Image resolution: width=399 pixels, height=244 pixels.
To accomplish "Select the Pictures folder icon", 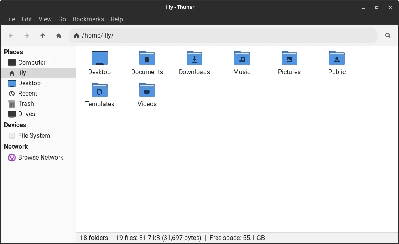I will [289, 58].
